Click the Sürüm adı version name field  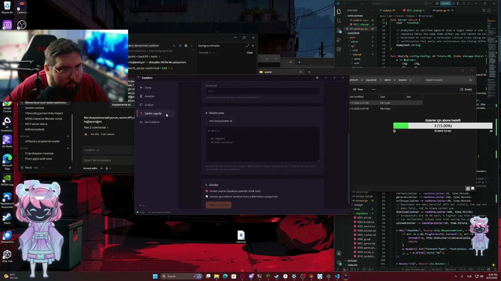pos(263,91)
